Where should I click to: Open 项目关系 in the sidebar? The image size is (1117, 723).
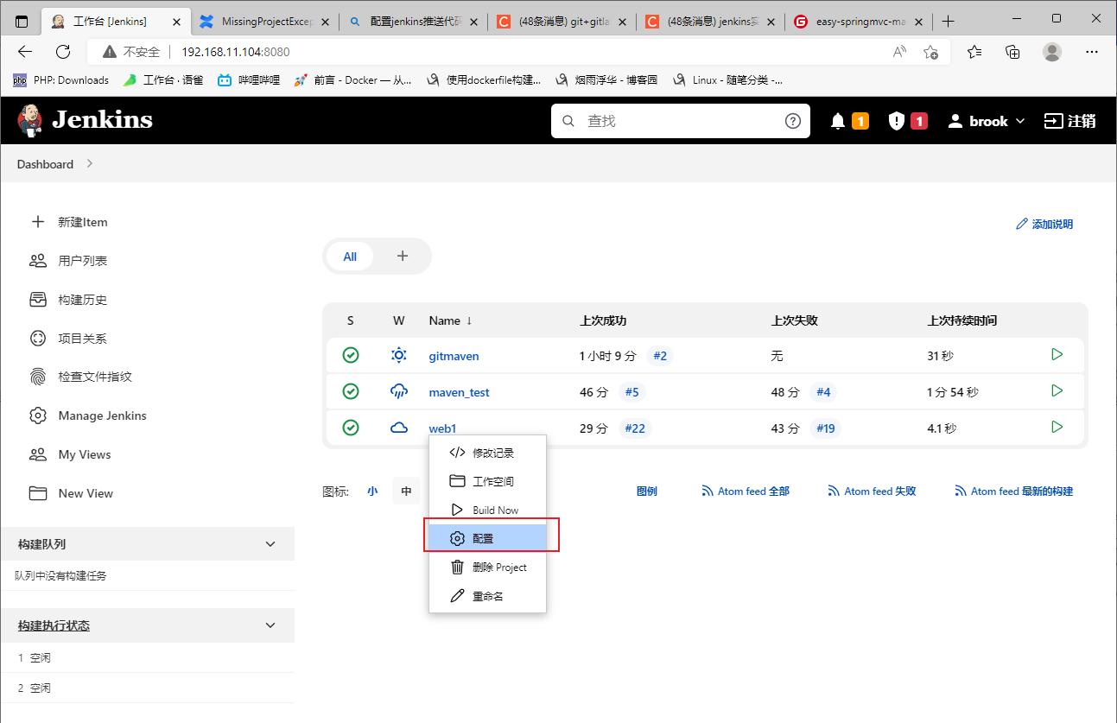tap(69, 339)
